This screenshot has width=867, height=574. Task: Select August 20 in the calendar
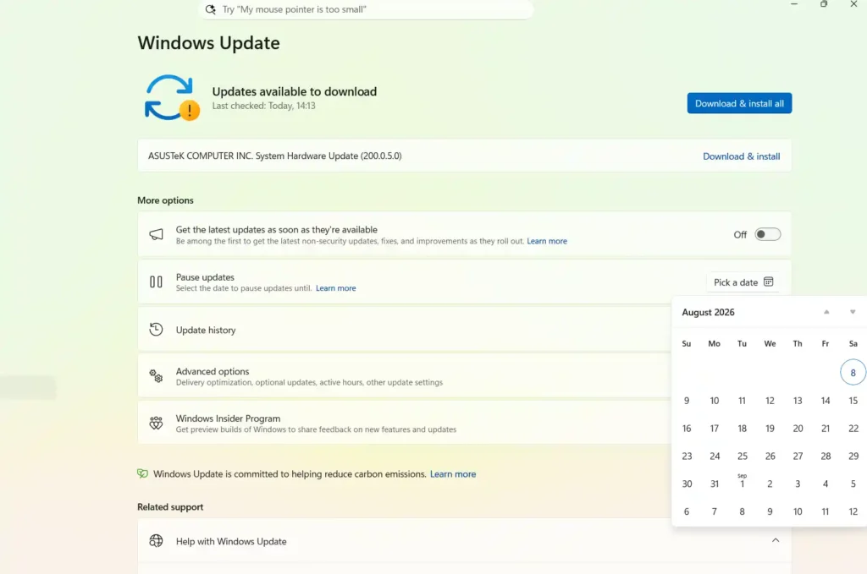pyautogui.click(x=798, y=429)
